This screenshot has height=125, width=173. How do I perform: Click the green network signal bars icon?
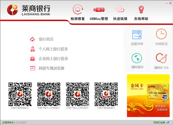(x=168, y=122)
